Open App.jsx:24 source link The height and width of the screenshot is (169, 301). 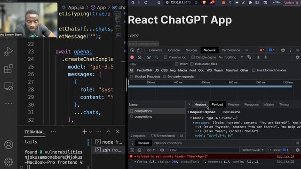click(285, 156)
